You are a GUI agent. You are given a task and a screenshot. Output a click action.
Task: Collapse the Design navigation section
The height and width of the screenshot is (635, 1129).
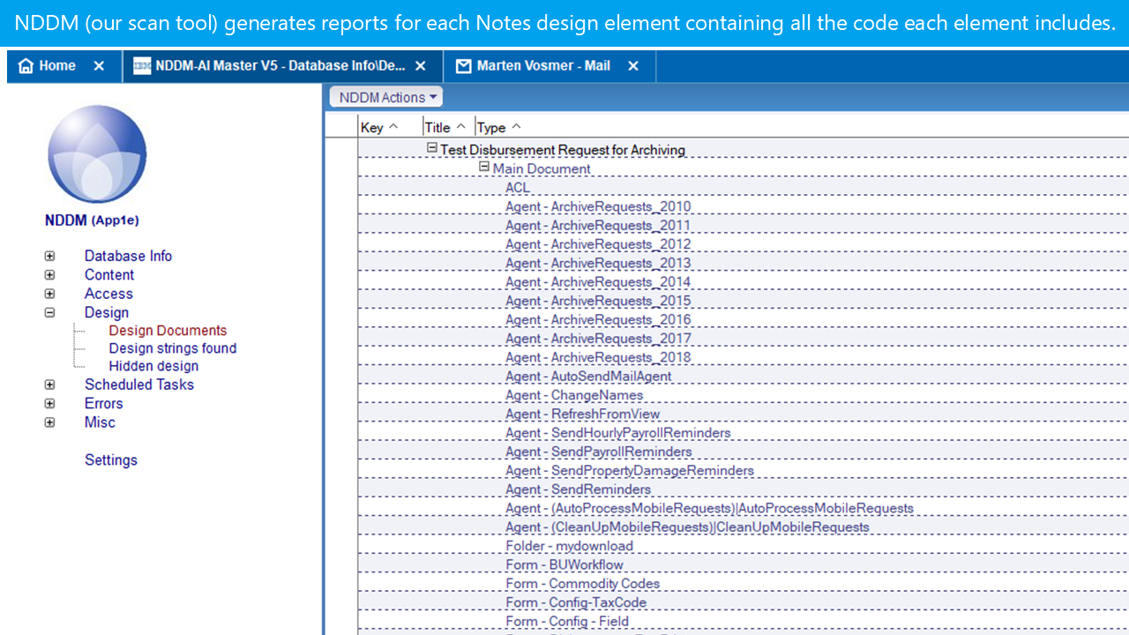pyautogui.click(x=50, y=312)
